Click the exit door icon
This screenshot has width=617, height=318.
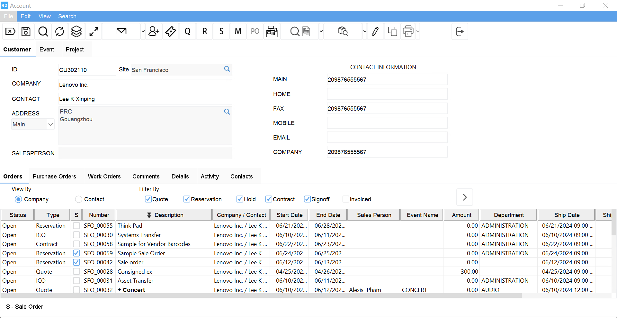tap(460, 32)
